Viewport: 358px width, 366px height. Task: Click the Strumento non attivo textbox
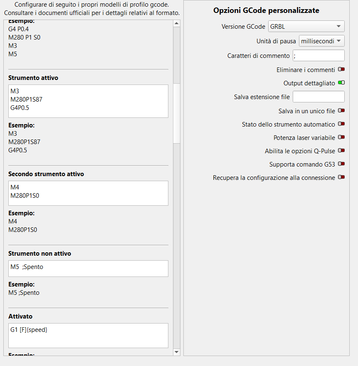88,269
